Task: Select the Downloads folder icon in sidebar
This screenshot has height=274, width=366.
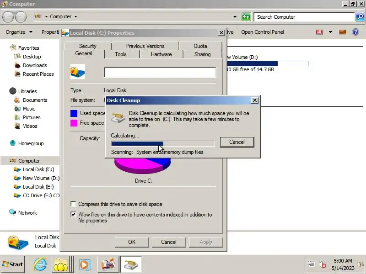Action: click(17, 65)
